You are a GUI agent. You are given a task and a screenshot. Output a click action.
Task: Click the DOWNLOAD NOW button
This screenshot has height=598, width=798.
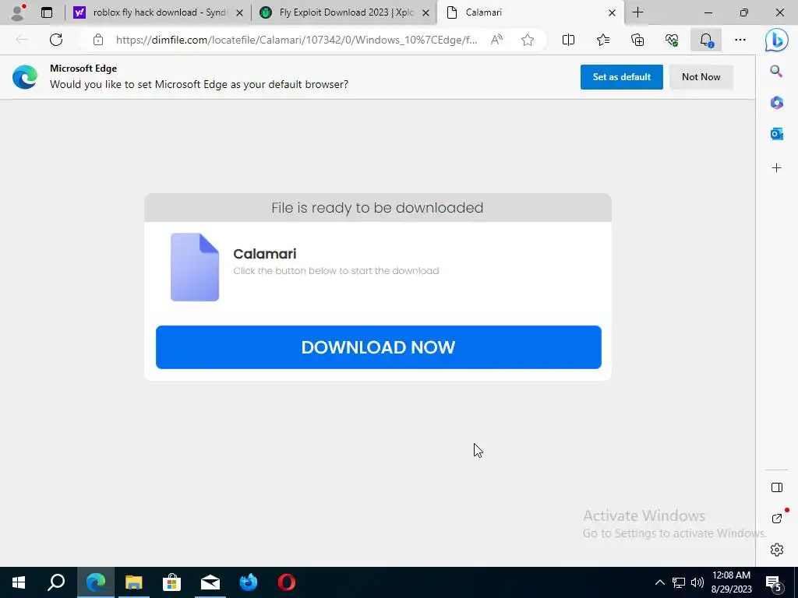(x=378, y=347)
